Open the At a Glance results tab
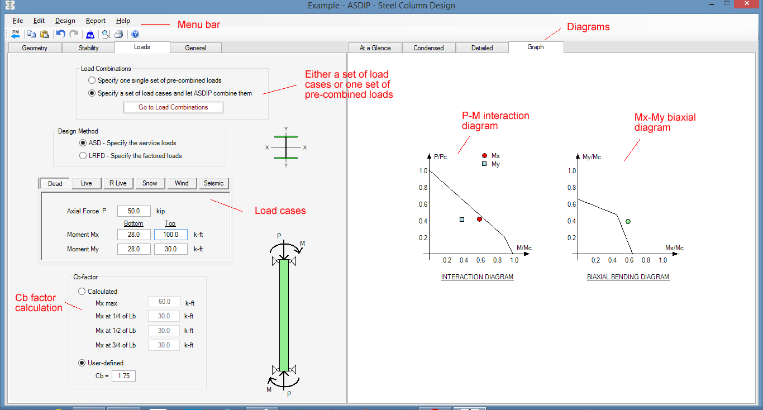Screen dimensions: 763x410 (375, 48)
